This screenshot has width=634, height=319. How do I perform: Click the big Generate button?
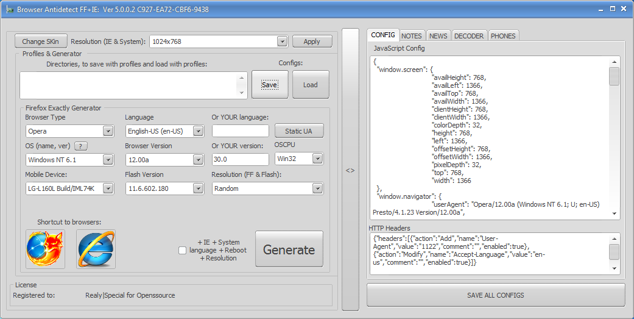(x=289, y=249)
